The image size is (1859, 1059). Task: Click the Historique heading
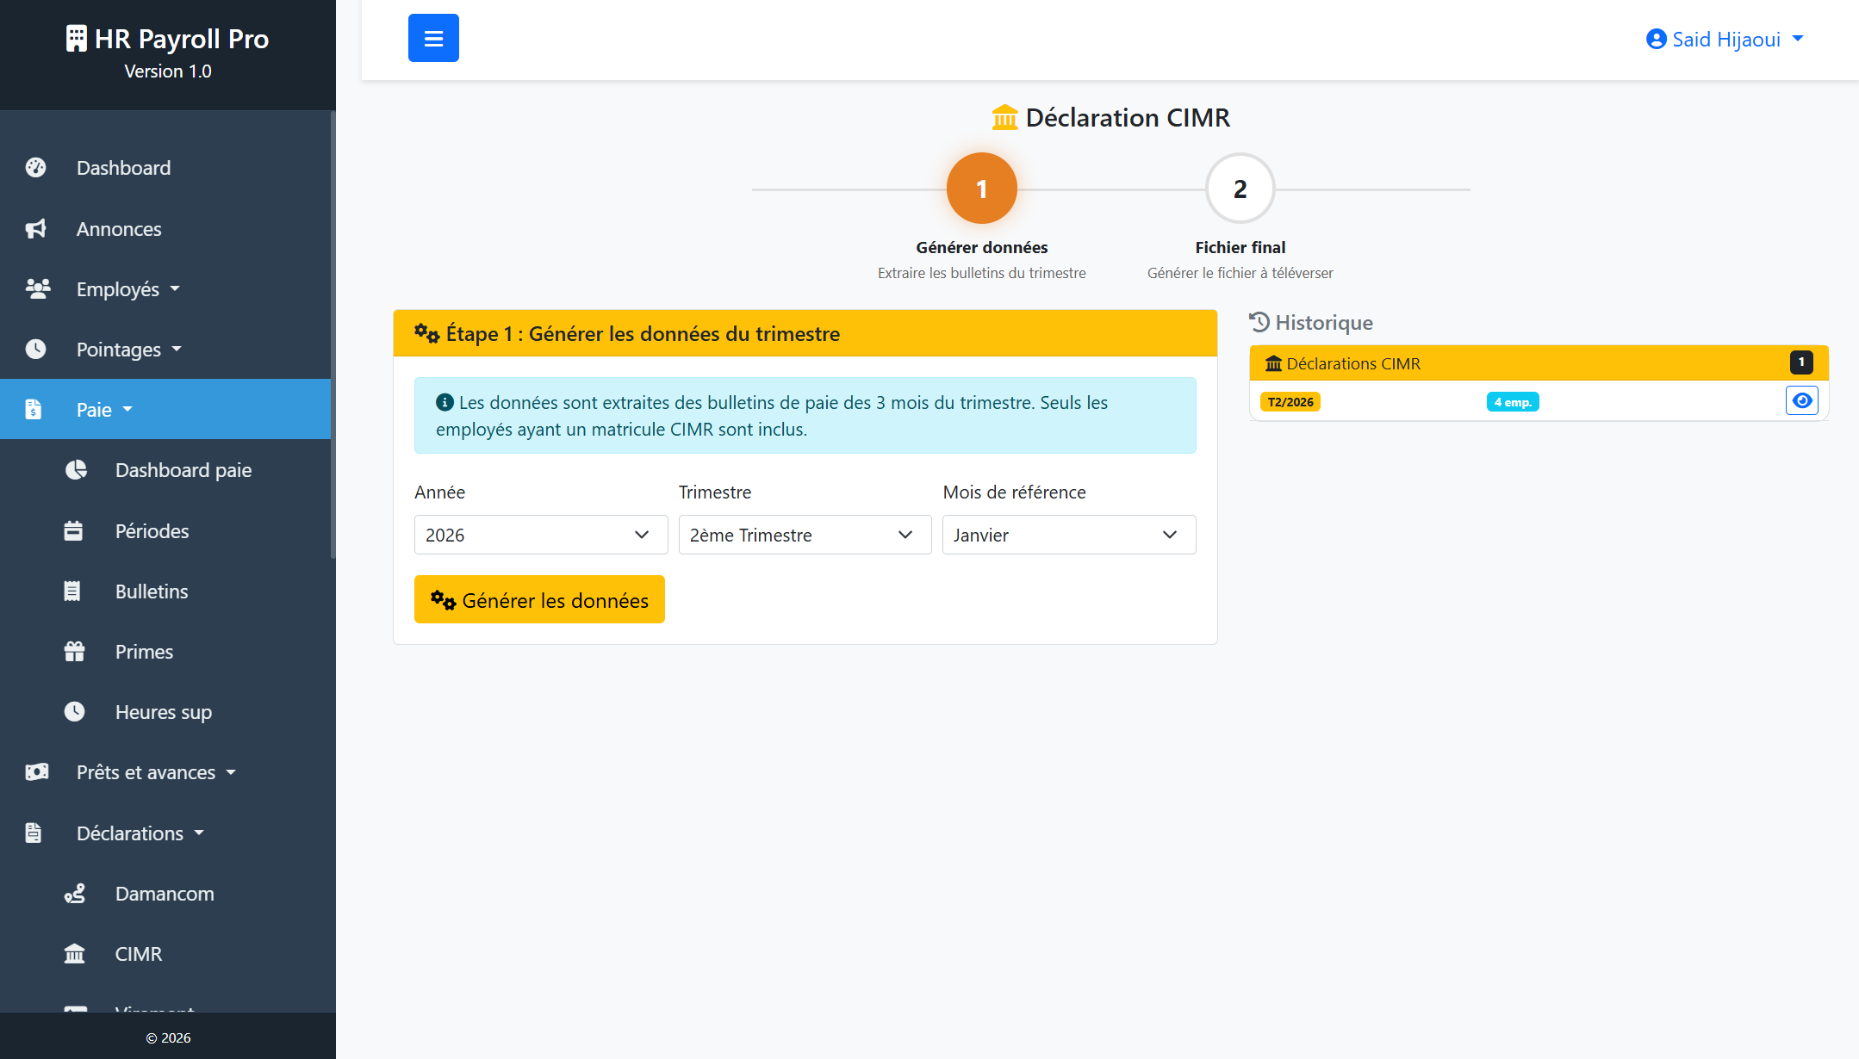pyautogui.click(x=1311, y=323)
